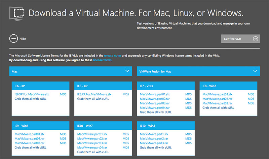Download MacVMware.part04.rar under IE7 - Vista
The width and height of the screenshot is (269, 159).
(155, 107)
